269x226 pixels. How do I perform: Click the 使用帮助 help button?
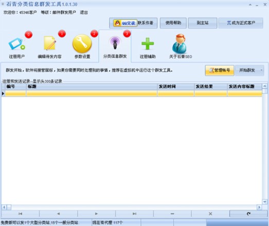tap(173, 23)
